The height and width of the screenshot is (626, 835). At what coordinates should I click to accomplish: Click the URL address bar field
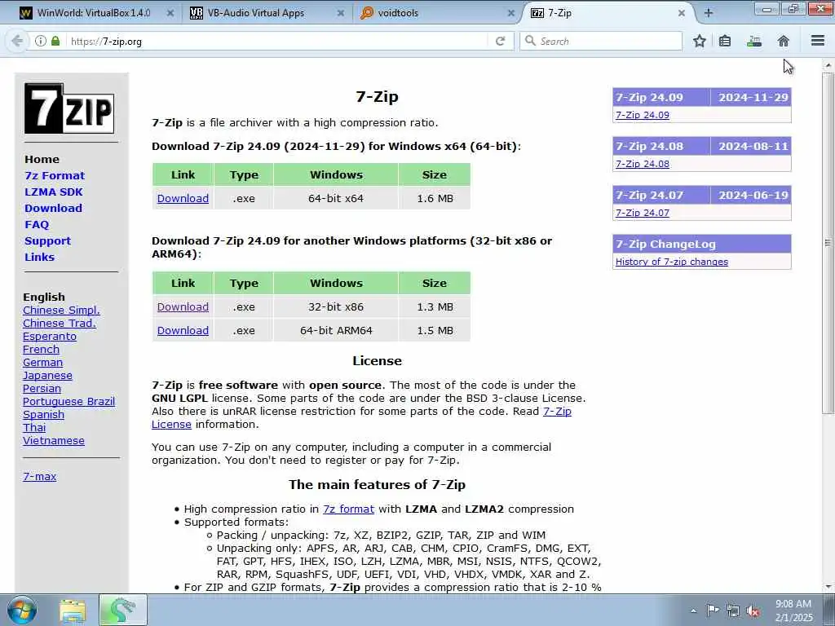tap(277, 41)
